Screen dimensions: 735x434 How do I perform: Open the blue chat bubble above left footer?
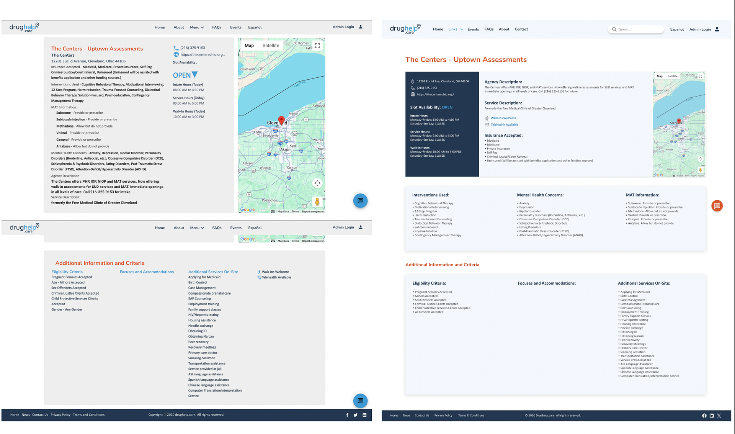tap(360, 401)
